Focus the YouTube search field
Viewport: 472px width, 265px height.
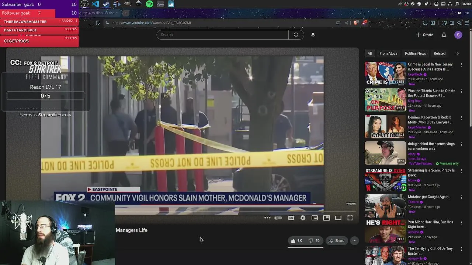222,35
